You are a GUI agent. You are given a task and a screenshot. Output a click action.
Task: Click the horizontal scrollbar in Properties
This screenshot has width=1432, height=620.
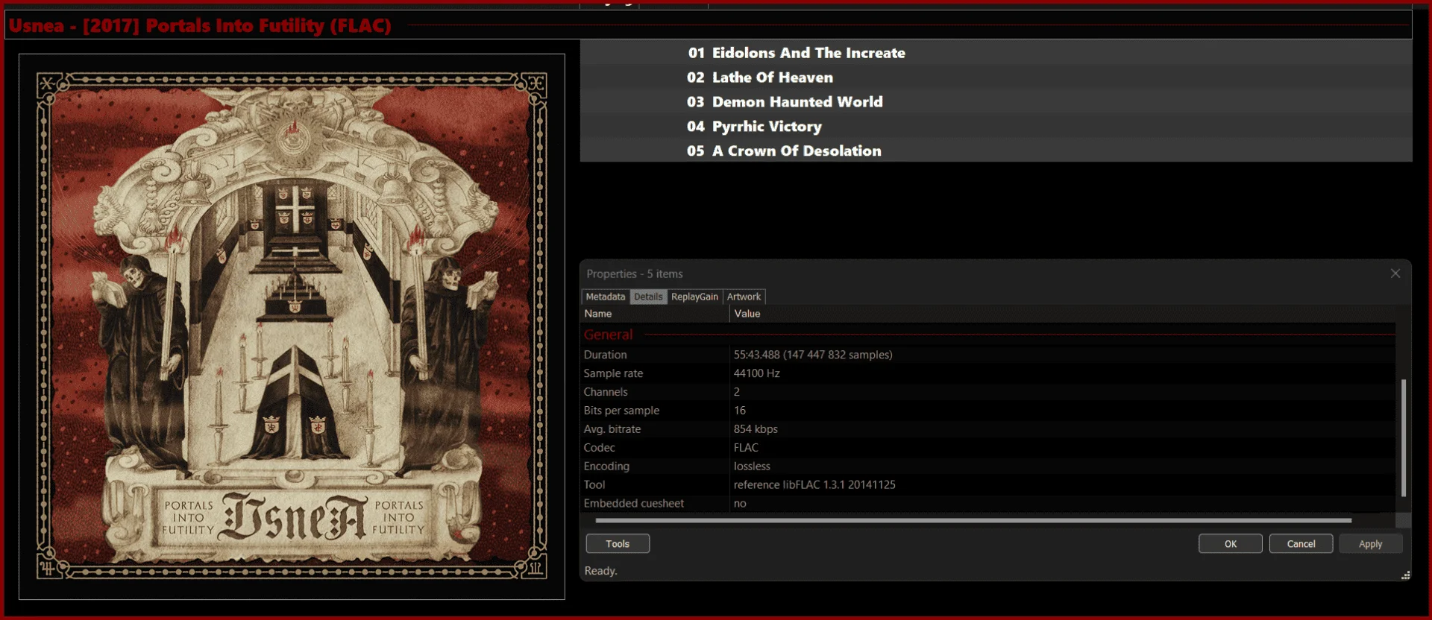pyautogui.click(x=973, y=520)
